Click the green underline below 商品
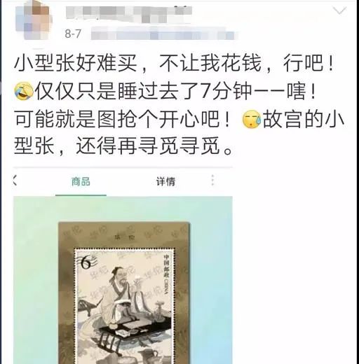The image size is (359, 364). pos(81,195)
